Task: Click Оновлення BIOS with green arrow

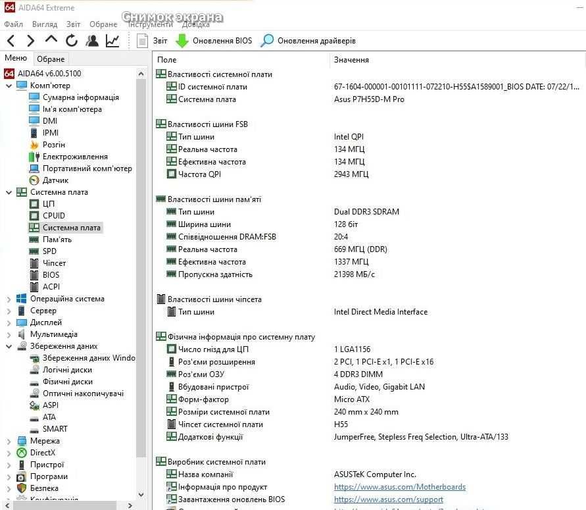Action: tap(214, 41)
